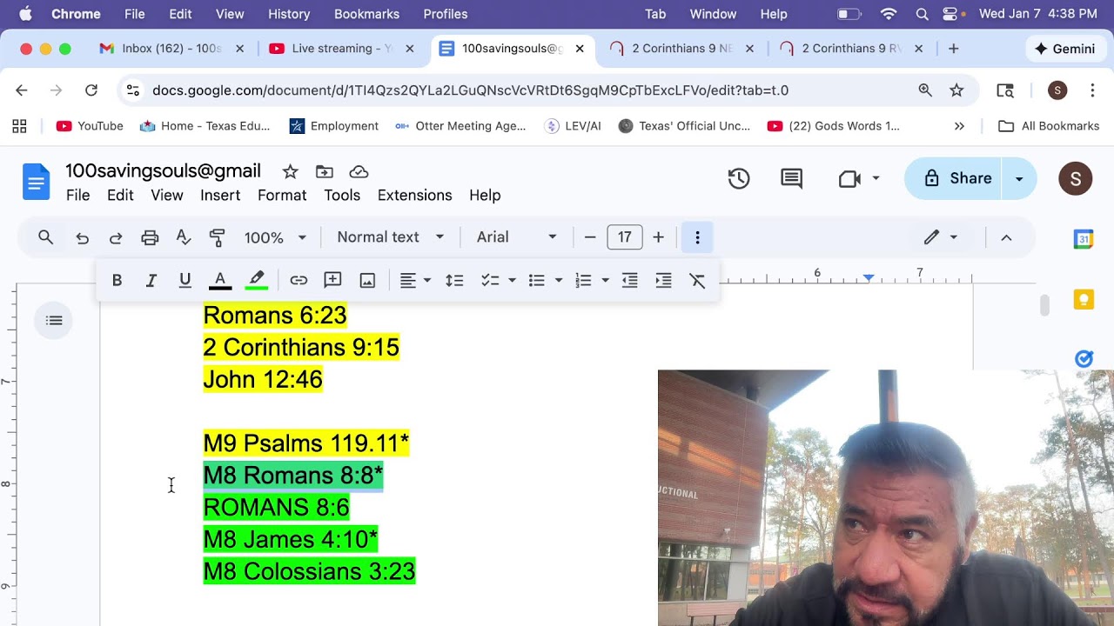Expand numbered list options arrow
1114x626 pixels.
[x=605, y=280]
